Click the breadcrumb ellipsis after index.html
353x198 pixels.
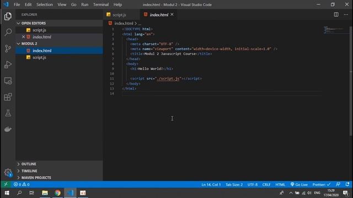[x=140, y=23]
